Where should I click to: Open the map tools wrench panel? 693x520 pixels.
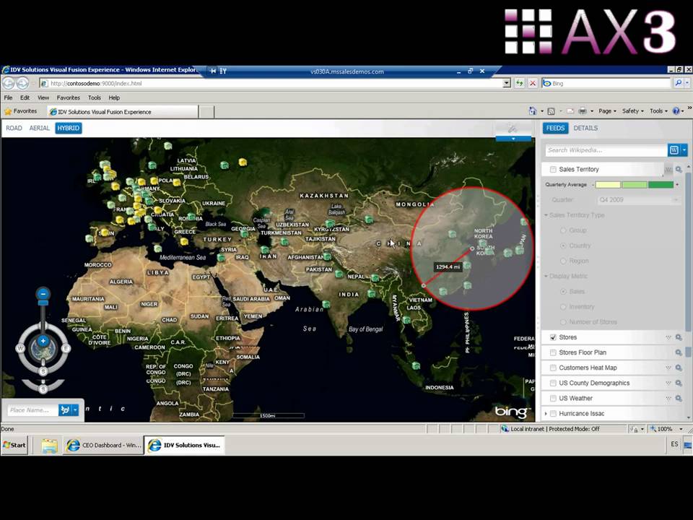513,129
